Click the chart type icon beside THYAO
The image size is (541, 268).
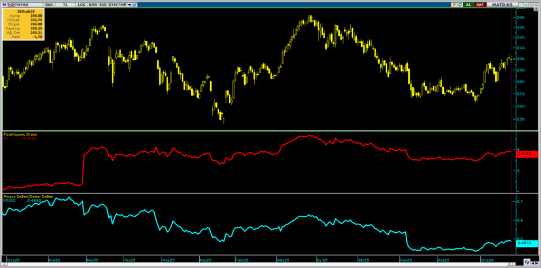[11, 5]
